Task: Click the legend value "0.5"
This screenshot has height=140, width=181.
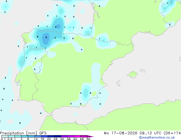Action: pyautogui.click(x=10, y=139)
